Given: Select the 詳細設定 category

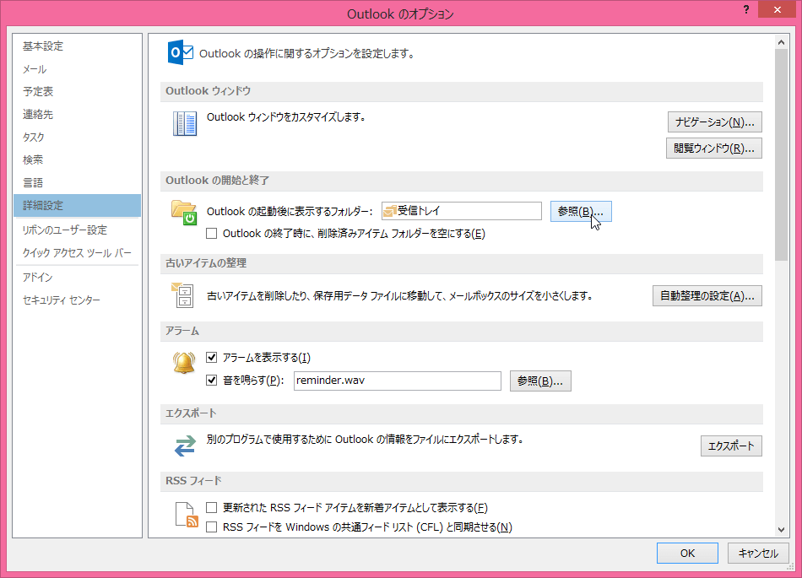Looking at the screenshot, I should [x=77, y=205].
